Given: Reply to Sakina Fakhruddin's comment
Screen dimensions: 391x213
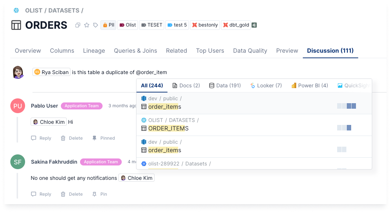Looking at the screenshot, I should 41,194.
